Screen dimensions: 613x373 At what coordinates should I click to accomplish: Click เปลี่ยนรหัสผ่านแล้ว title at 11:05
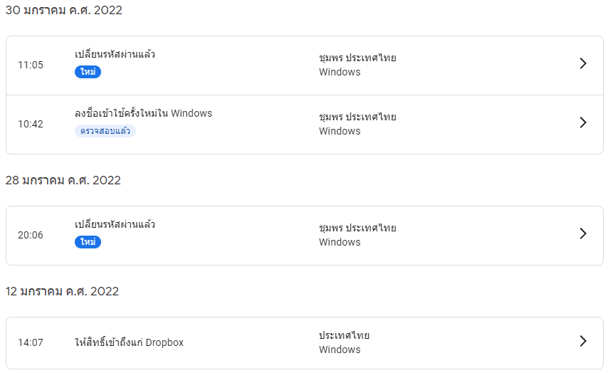point(115,55)
